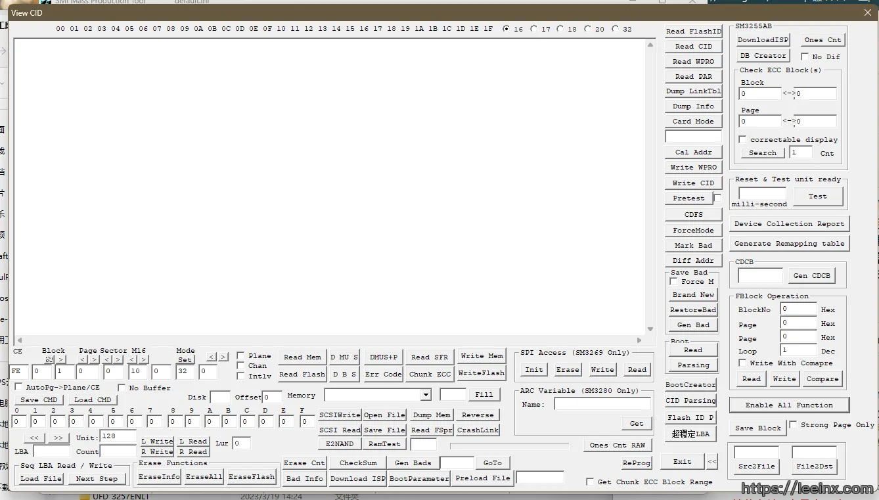Open the Memory dropdown list
This screenshot has width=879, height=500.
point(426,395)
